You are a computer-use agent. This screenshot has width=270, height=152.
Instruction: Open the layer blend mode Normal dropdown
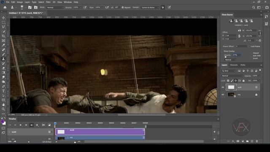(232, 76)
